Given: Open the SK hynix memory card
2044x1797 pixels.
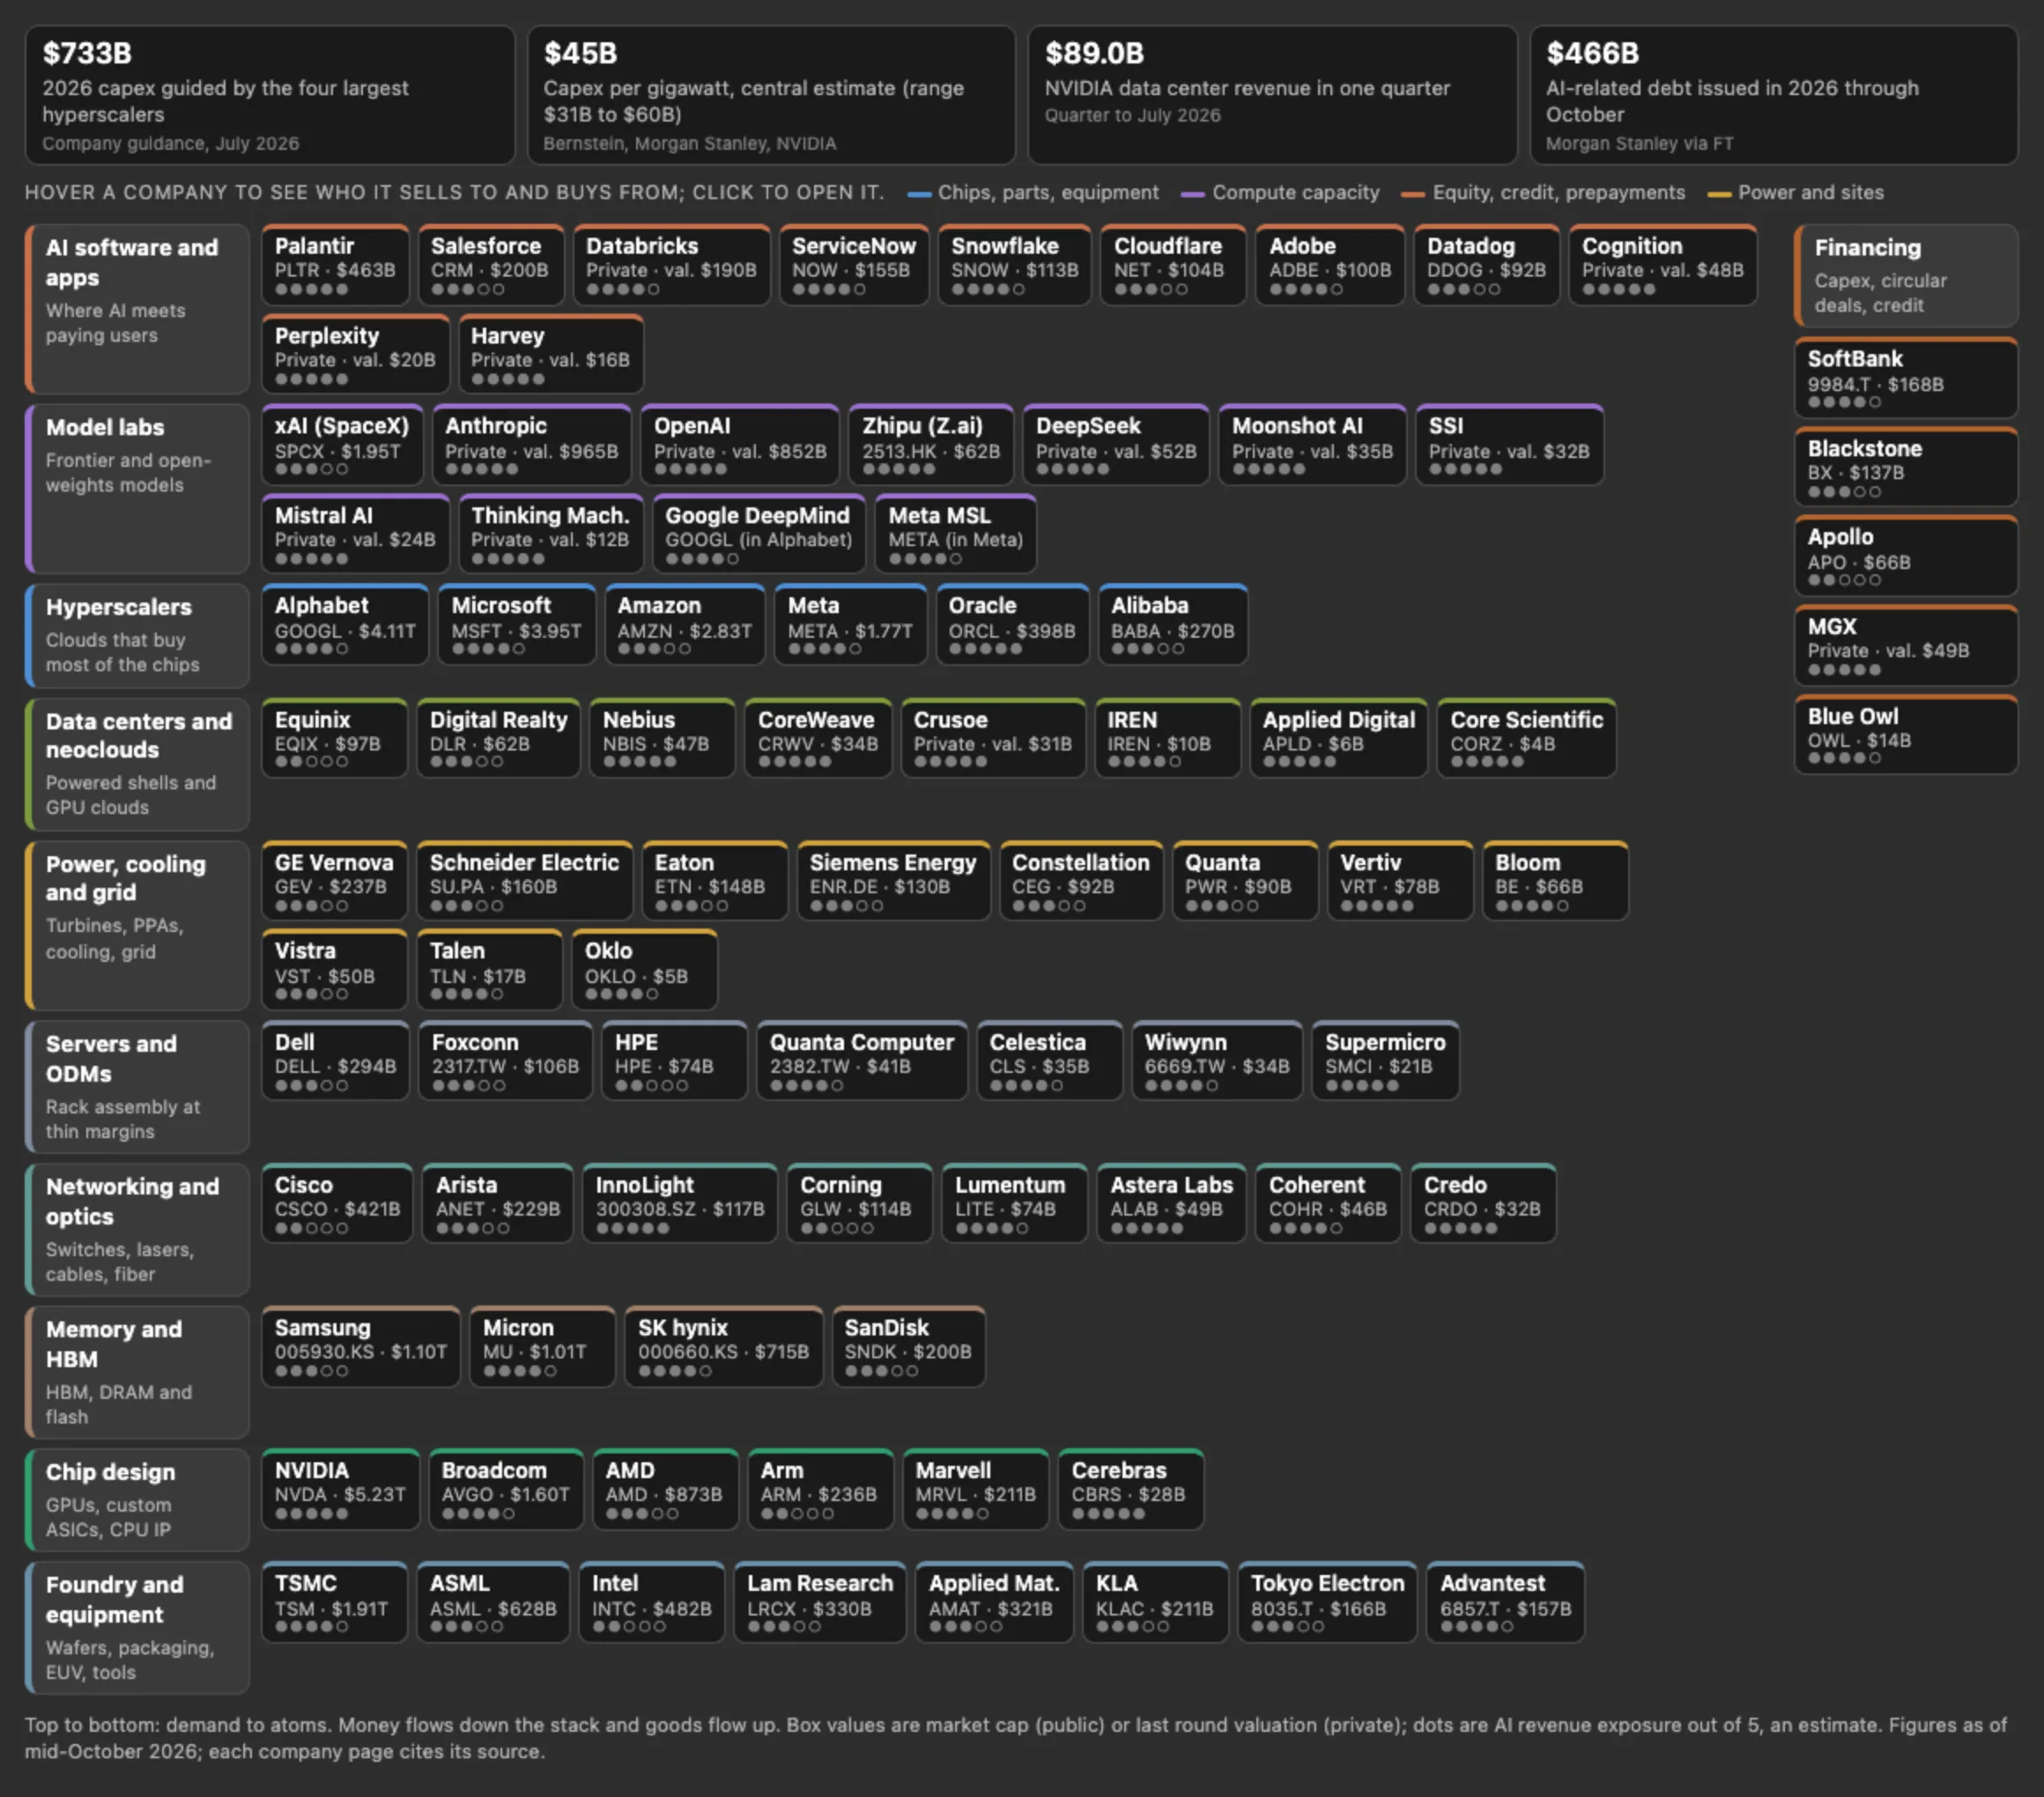Looking at the screenshot, I should [x=723, y=1346].
